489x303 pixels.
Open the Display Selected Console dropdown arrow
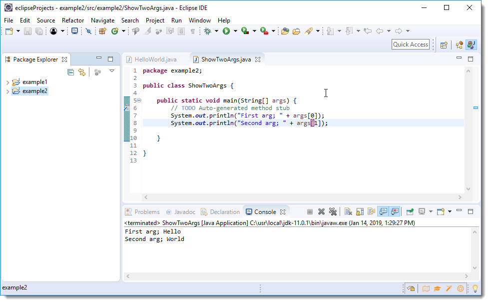click(431, 211)
